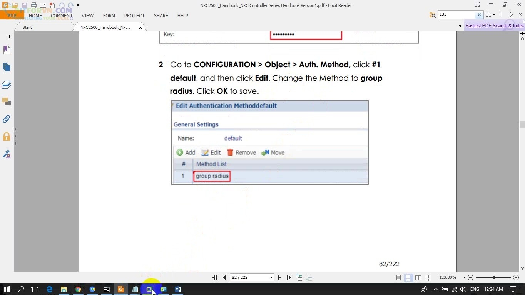Screen dimensions: 525x295
Task: Click the search text field containing 133
Action: (x=456, y=15)
